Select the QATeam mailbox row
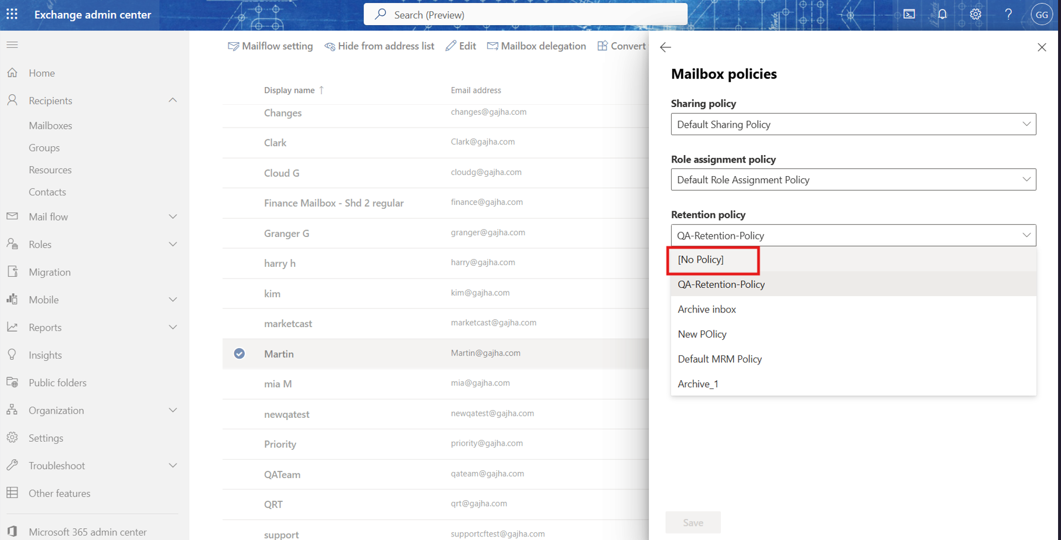 pyautogui.click(x=436, y=474)
